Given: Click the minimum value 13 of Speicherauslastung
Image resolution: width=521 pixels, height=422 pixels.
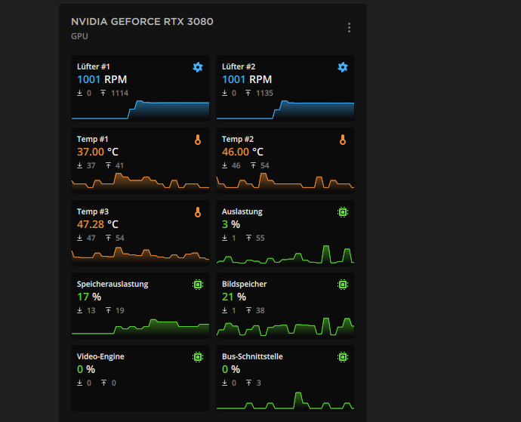Looking at the screenshot, I should 91,310.
